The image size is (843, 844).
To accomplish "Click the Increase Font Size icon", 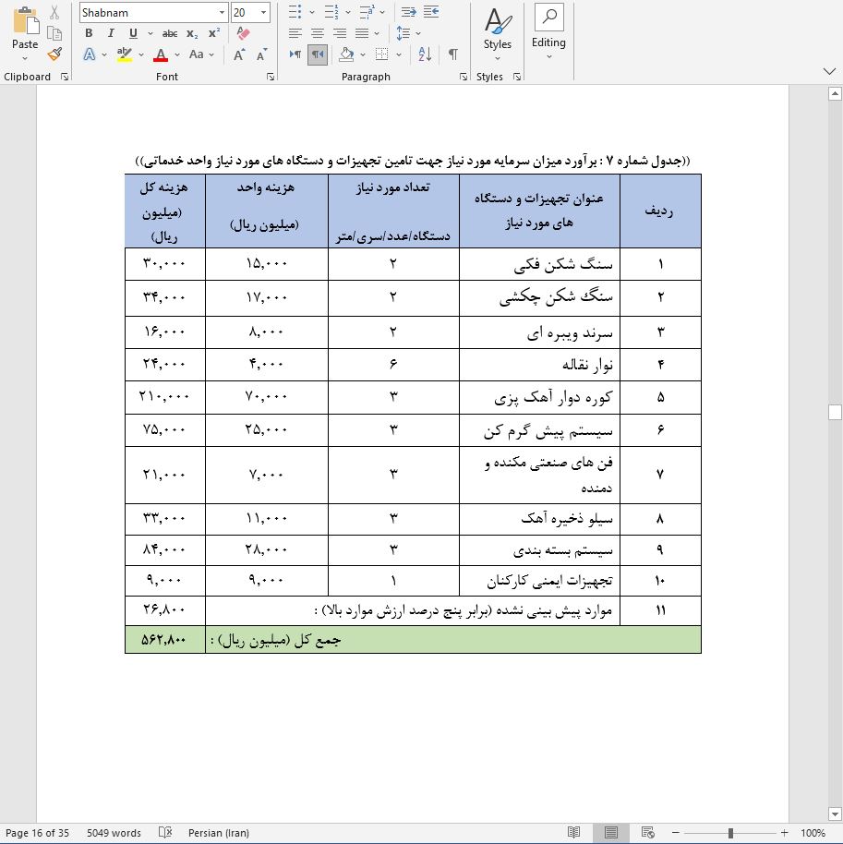I will [239, 54].
